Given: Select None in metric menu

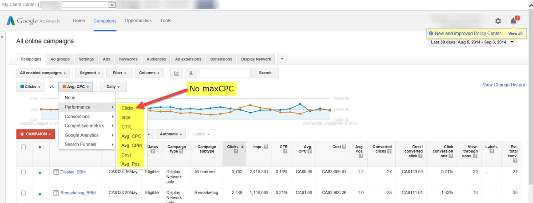Looking at the screenshot, I should [x=87, y=98].
